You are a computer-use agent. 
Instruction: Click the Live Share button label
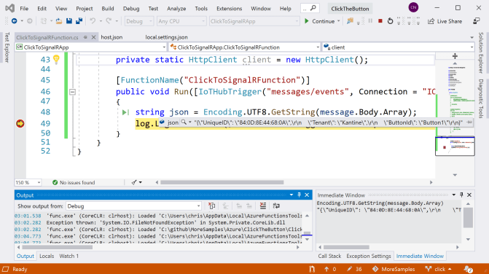(x=450, y=21)
